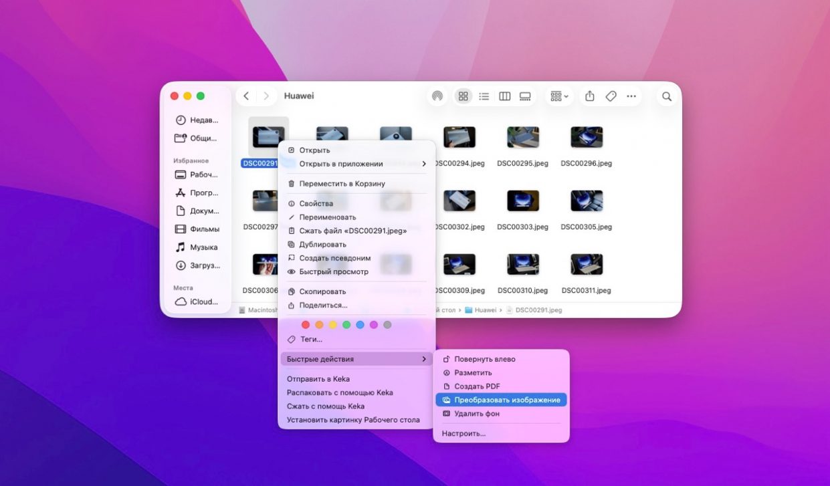Click the search magnifier icon

click(x=667, y=96)
